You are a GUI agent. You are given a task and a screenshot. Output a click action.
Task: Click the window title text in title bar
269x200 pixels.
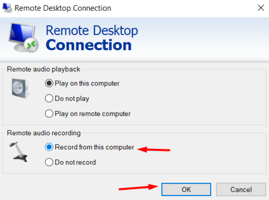pos(63,8)
